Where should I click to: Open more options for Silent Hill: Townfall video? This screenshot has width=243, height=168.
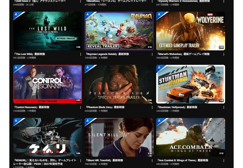tap(152, 161)
